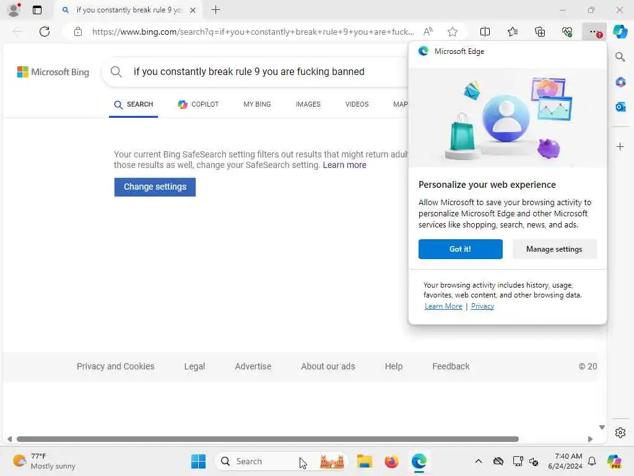Click the Bing search magnifier icon

pyautogui.click(x=116, y=72)
